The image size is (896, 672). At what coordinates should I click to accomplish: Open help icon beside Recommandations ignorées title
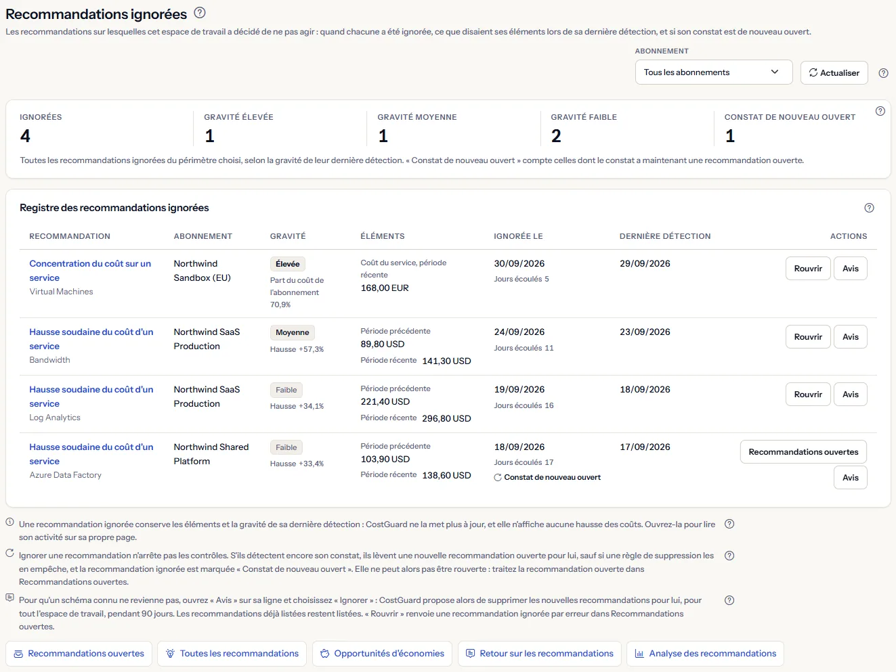coord(200,12)
